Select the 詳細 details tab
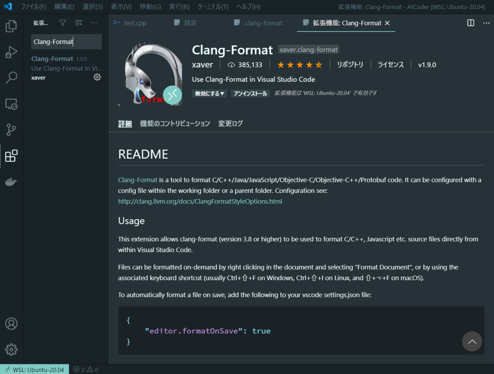Viewport: 494px width, 374px height. pyautogui.click(x=125, y=123)
